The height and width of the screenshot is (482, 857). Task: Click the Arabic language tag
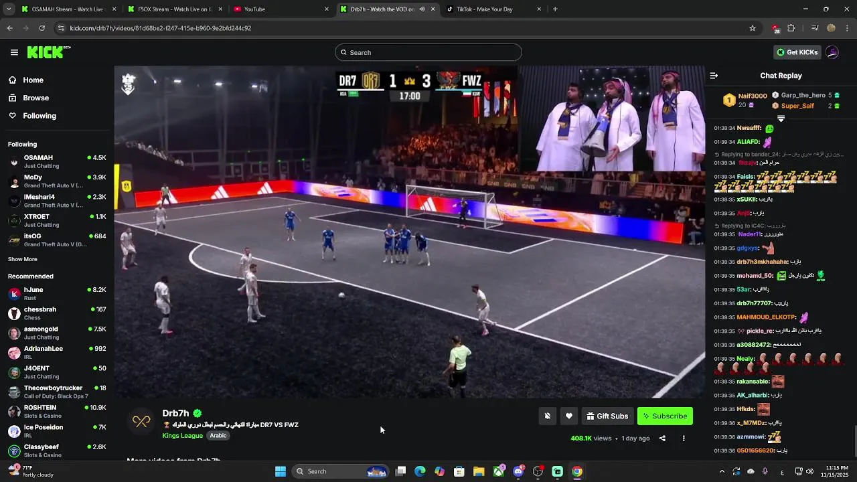tap(218, 436)
